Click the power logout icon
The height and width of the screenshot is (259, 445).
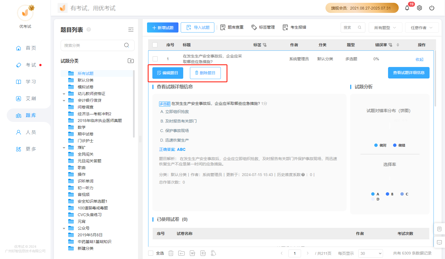tap(432, 8)
